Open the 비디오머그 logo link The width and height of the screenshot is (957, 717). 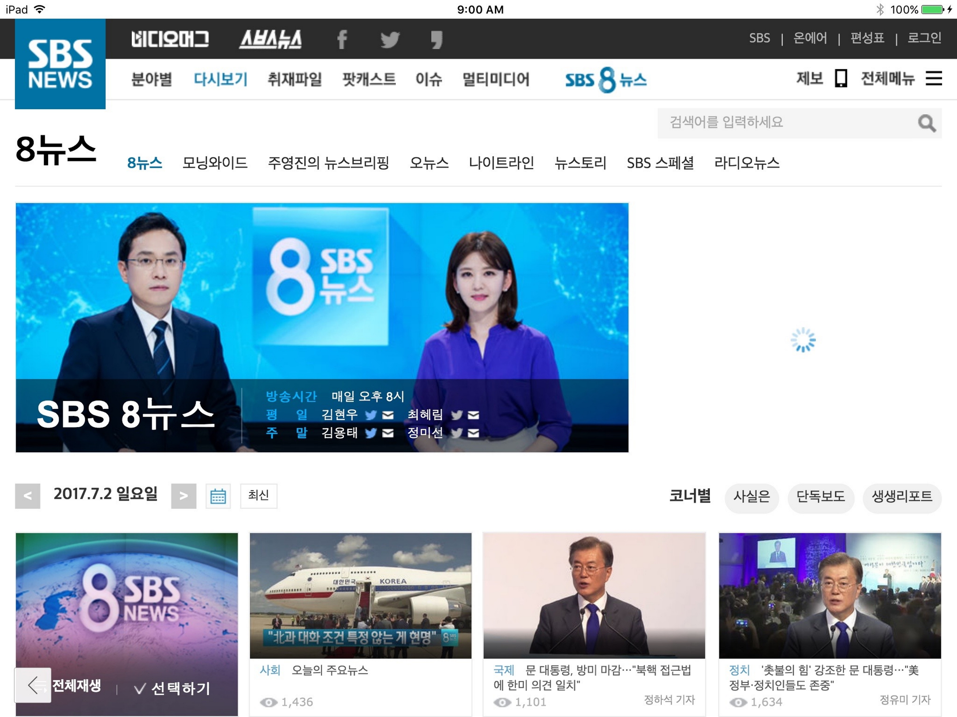point(170,39)
